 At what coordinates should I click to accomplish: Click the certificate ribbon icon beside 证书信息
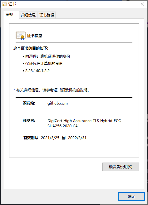tap(21, 36)
